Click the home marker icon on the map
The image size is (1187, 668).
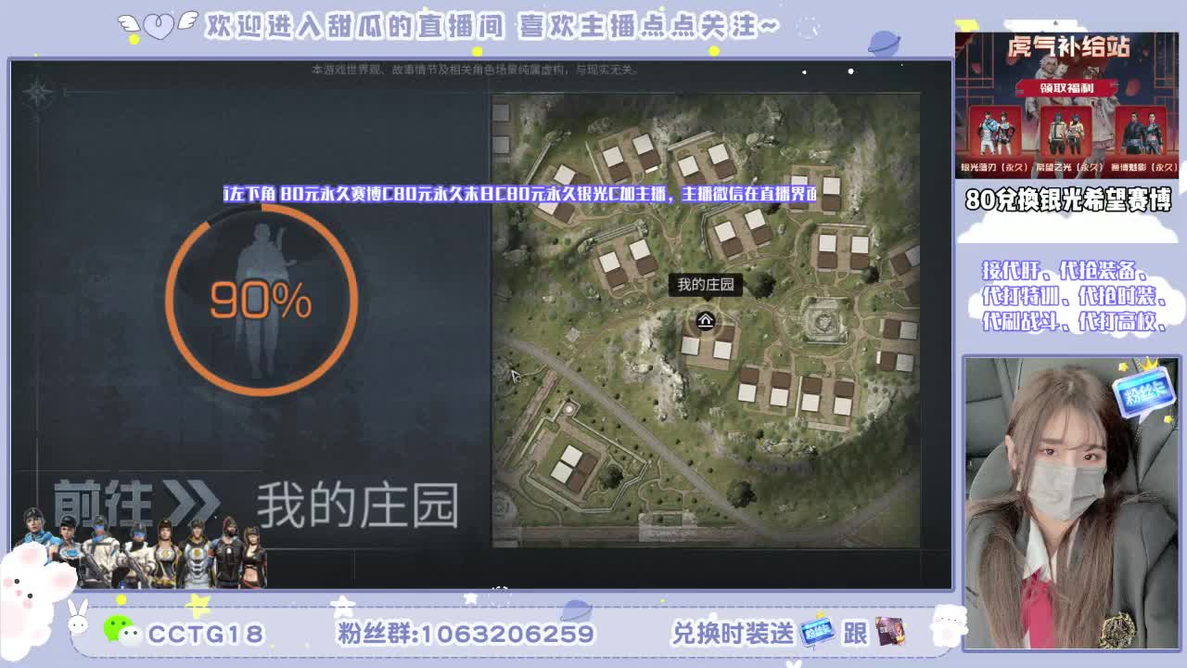705,321
